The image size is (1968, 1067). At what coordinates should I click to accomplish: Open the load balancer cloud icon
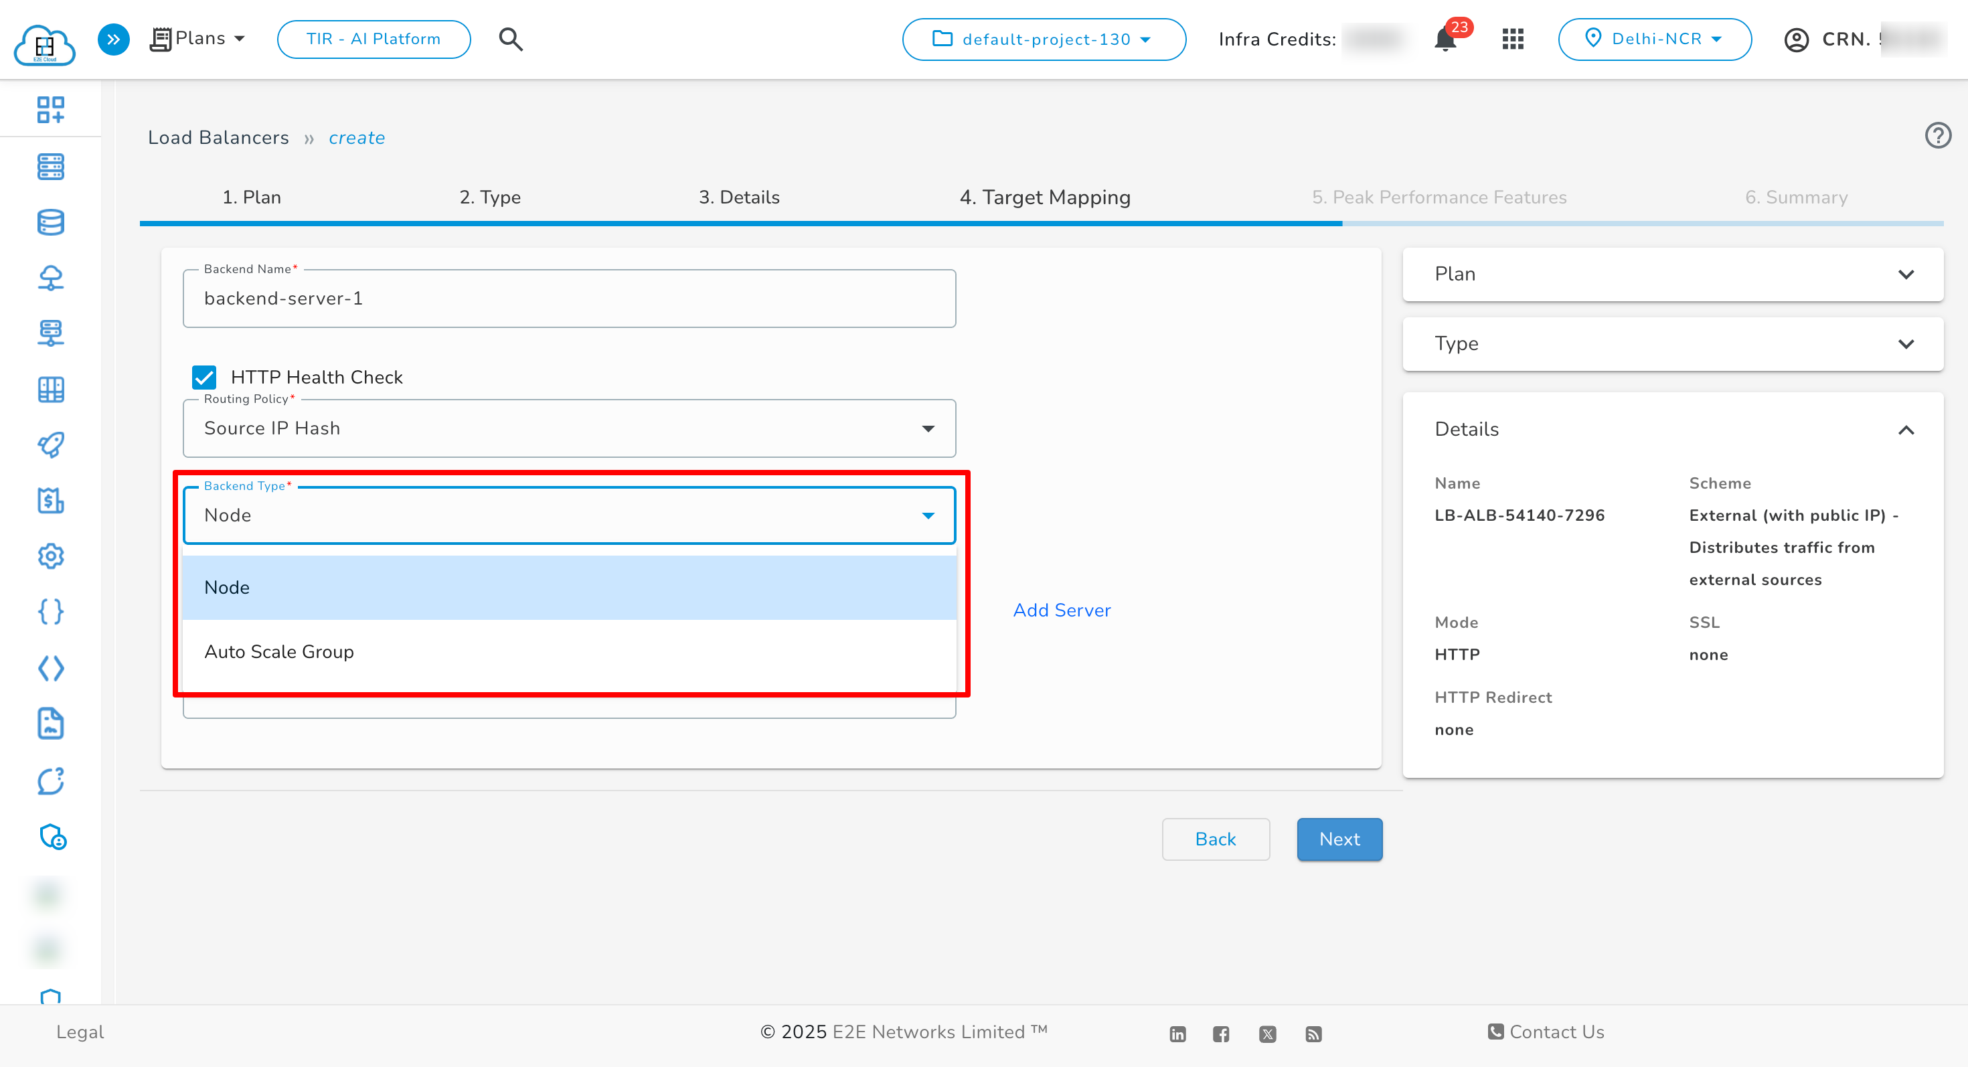coord(50,278)
